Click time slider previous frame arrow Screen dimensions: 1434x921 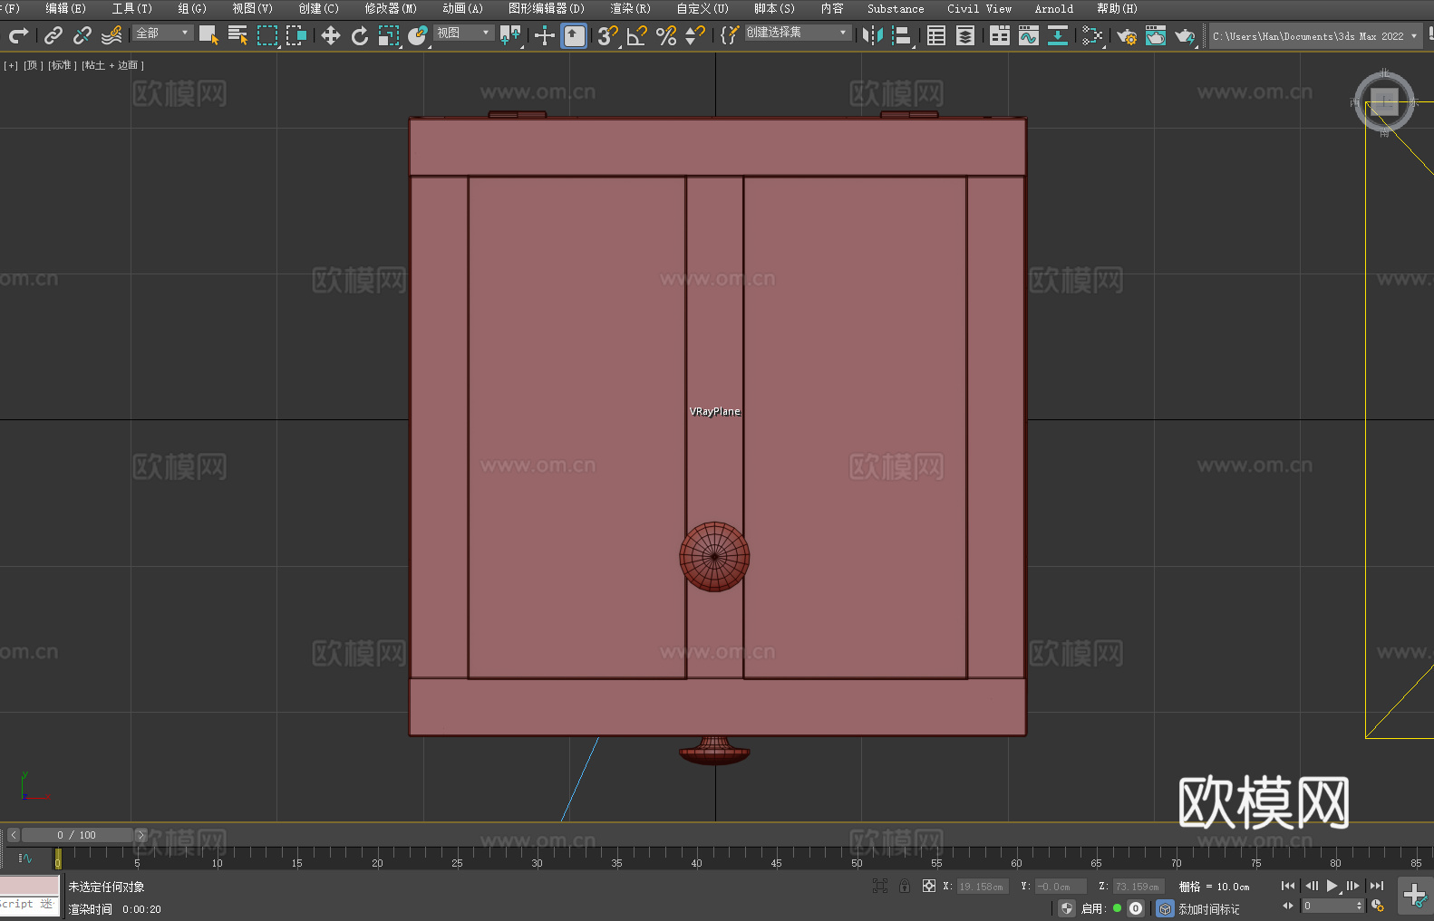pos(14,835)
